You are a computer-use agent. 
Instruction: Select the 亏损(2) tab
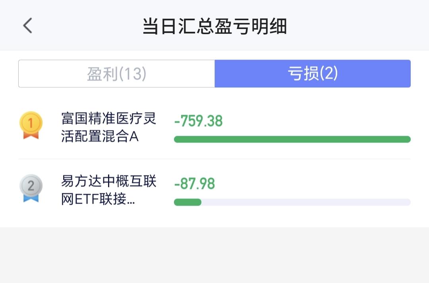(313, 73)
